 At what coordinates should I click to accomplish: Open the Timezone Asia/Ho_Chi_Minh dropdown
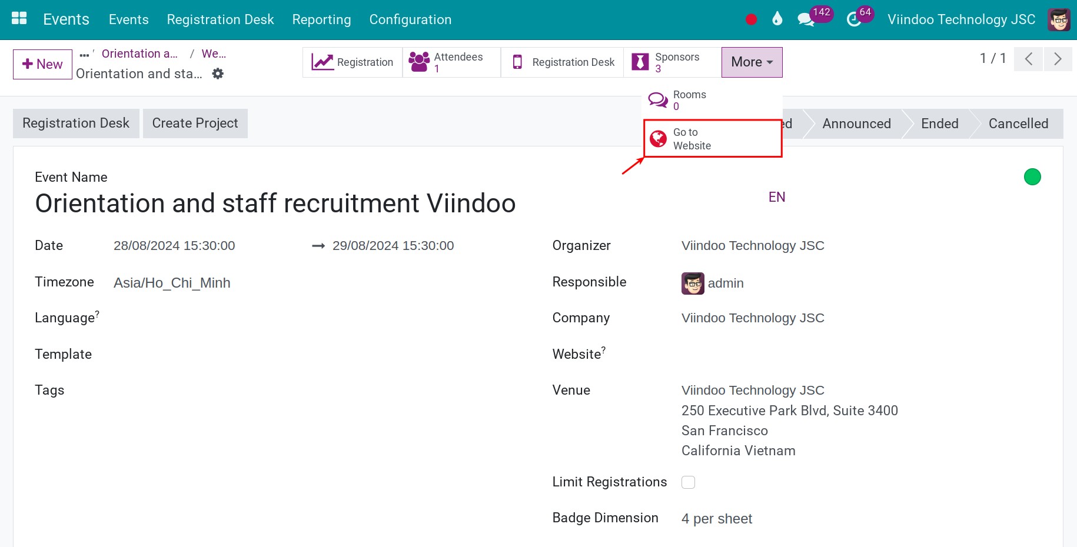click(172, 283)
